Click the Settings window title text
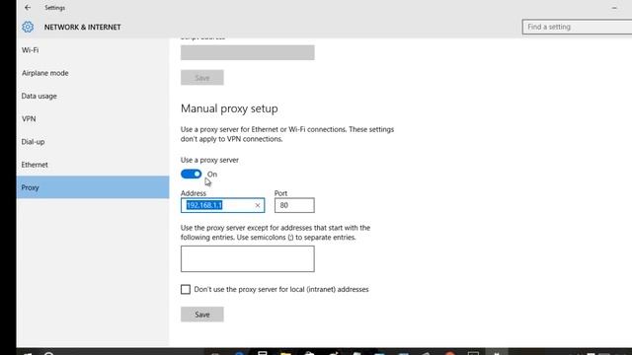This screenshot has width=632, height=355. coord(55,8)
